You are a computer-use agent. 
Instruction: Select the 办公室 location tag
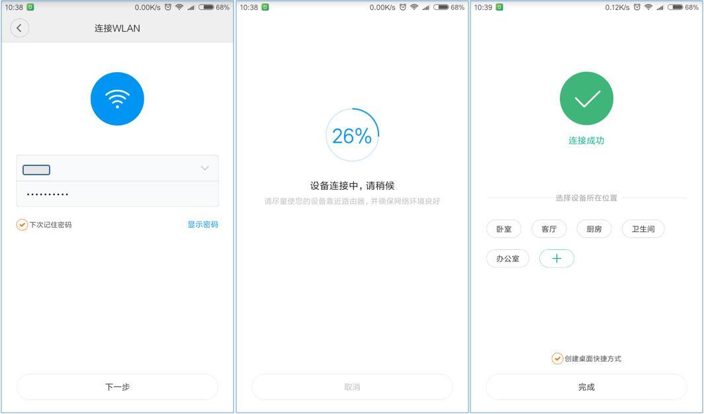(x=507, y=258)
